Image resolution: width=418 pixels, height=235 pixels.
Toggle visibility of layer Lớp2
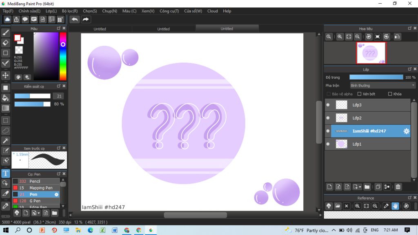coord(328,118)
